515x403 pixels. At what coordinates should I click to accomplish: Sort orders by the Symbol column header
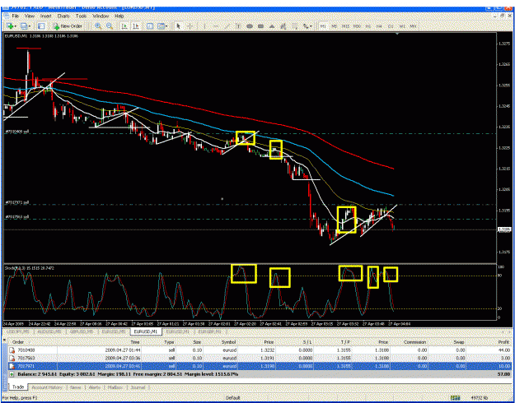pos(230,342)
